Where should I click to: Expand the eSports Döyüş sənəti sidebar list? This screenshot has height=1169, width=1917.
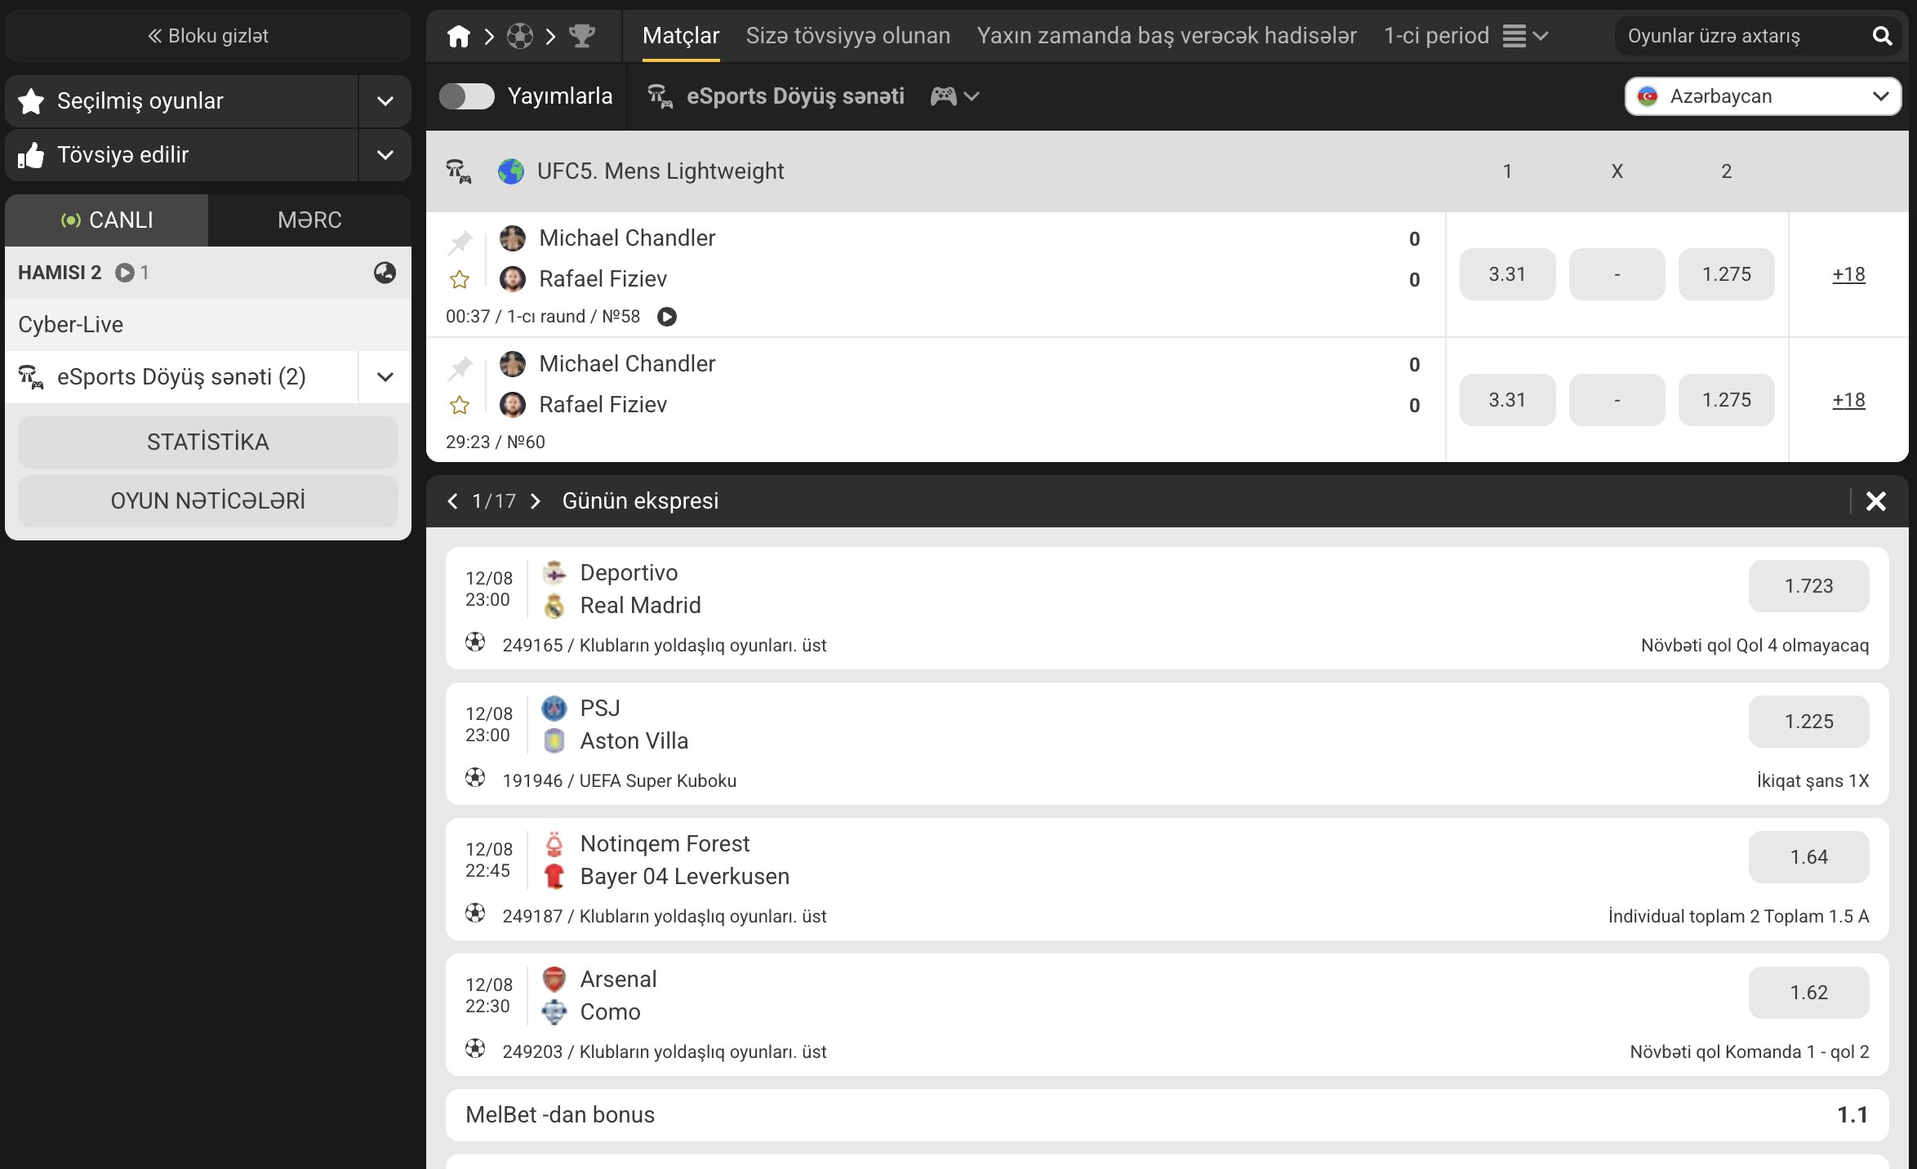point(385,377)
